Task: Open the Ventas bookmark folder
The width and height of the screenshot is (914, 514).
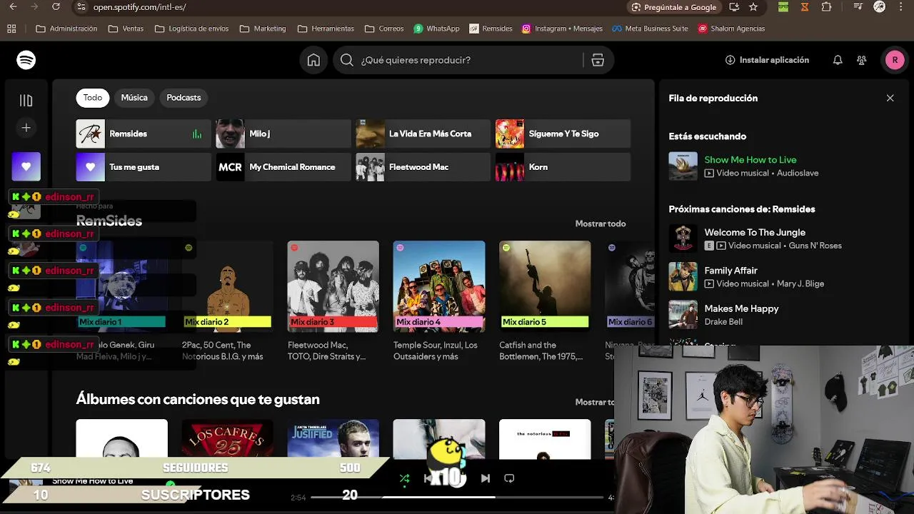Action: click(x=126, y=29)
